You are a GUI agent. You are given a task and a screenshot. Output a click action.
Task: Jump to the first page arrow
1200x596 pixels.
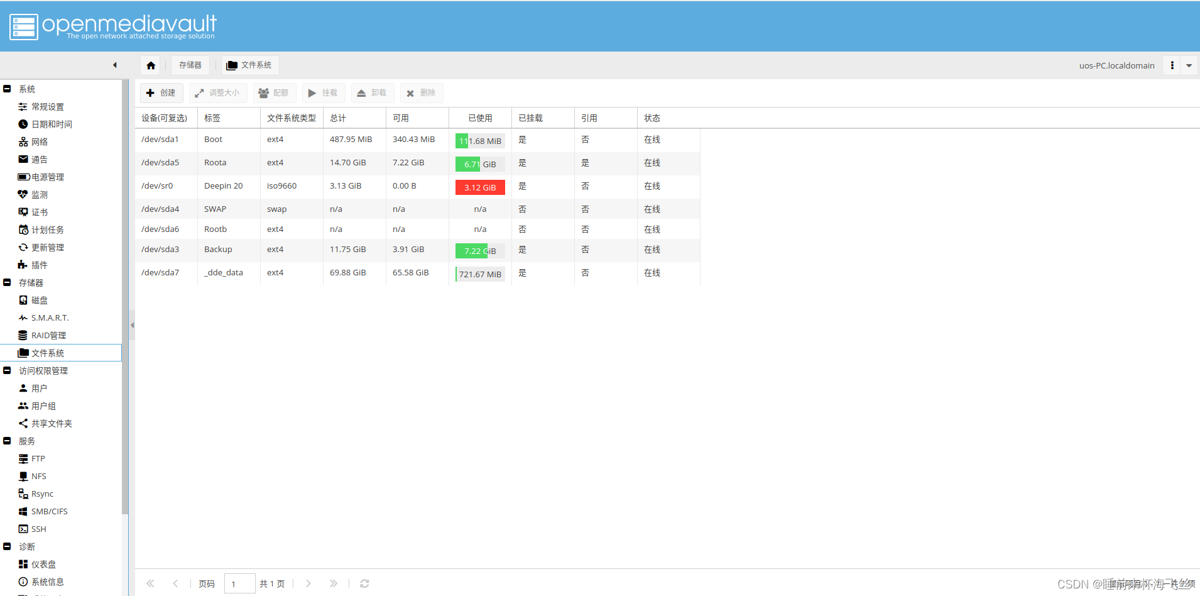[150, 583]
